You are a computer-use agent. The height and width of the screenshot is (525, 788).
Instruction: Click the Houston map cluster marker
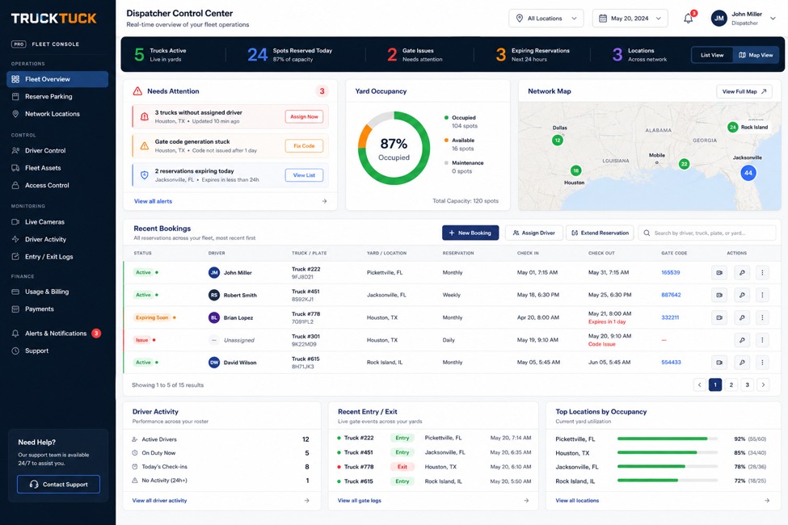(x=576, y=170)
